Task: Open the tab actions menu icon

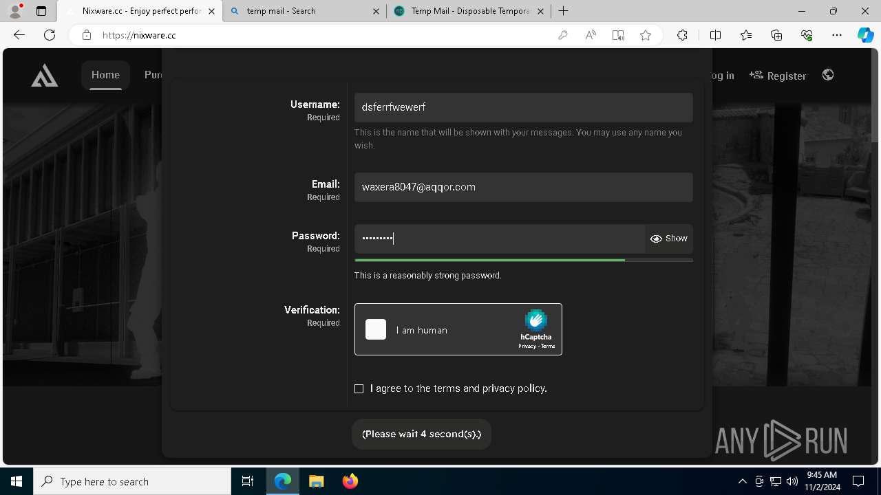Action: (x=41, y=11)
